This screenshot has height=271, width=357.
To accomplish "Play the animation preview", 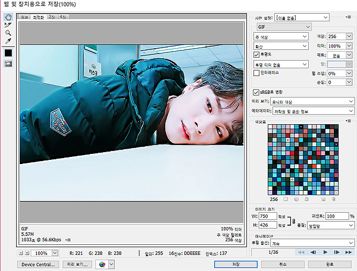I will click(x=325, y=252).
